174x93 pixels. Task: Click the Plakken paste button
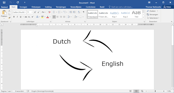click(4, 14)
